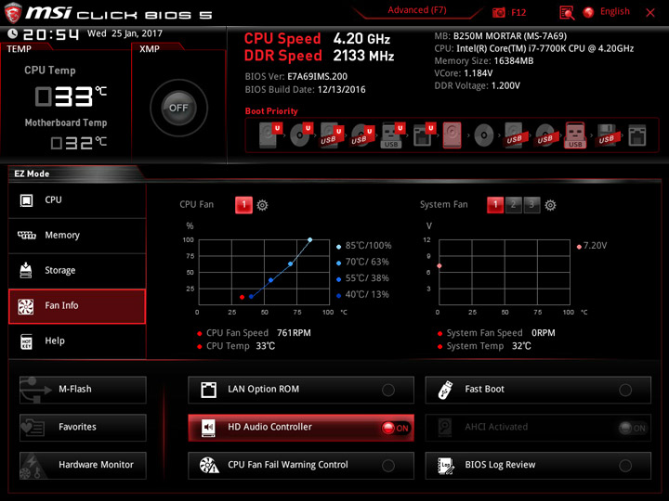Click the 40°C/13% fan curve point
This screenshot has width=669, height=501.
click(251, 297)
